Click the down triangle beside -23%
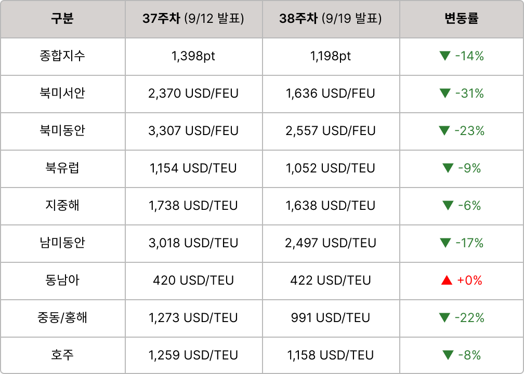The width and height of the screenshot is (524, 374). [x=444, y=131]
